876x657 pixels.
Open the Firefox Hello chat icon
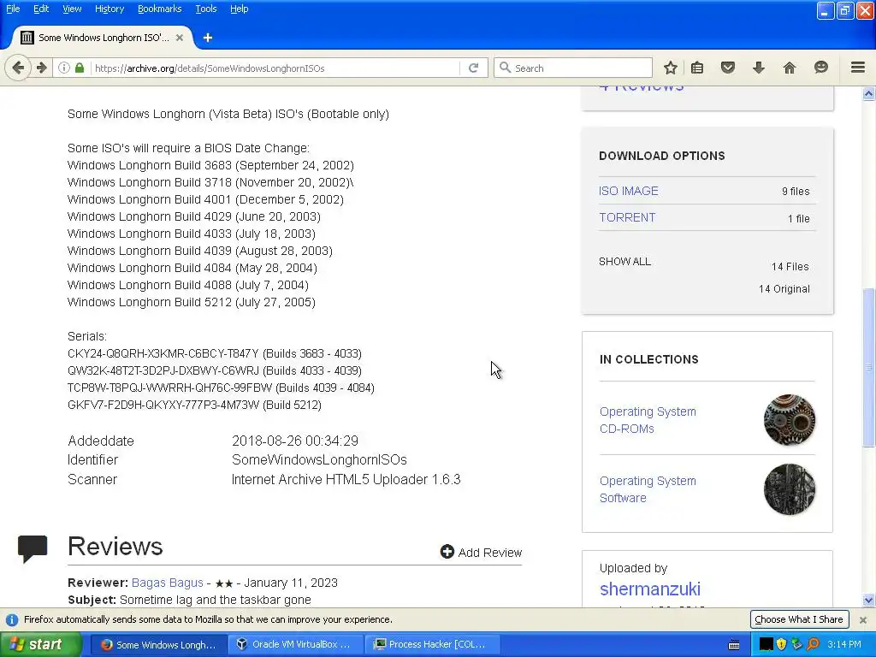click(x=820, y=68)
